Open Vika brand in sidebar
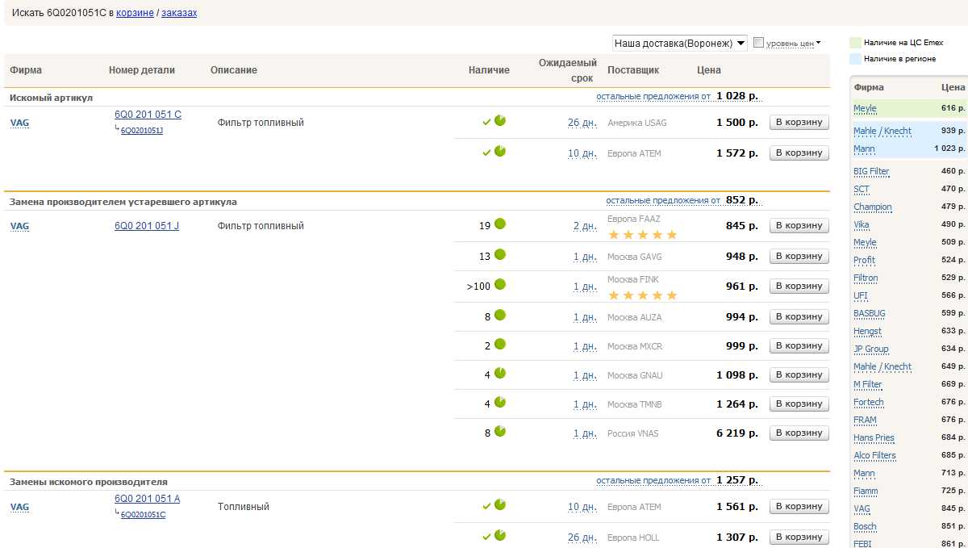 pos(862,224)
